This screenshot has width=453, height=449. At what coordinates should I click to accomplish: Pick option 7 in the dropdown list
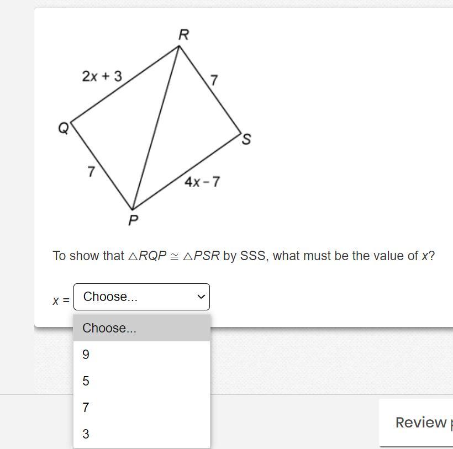[x=141, y=408]
